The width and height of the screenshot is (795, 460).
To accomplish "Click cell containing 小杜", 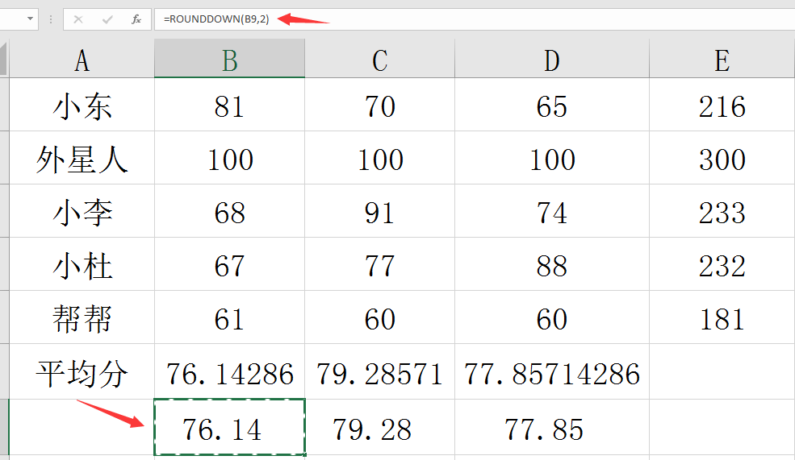I will pos(82,264).
